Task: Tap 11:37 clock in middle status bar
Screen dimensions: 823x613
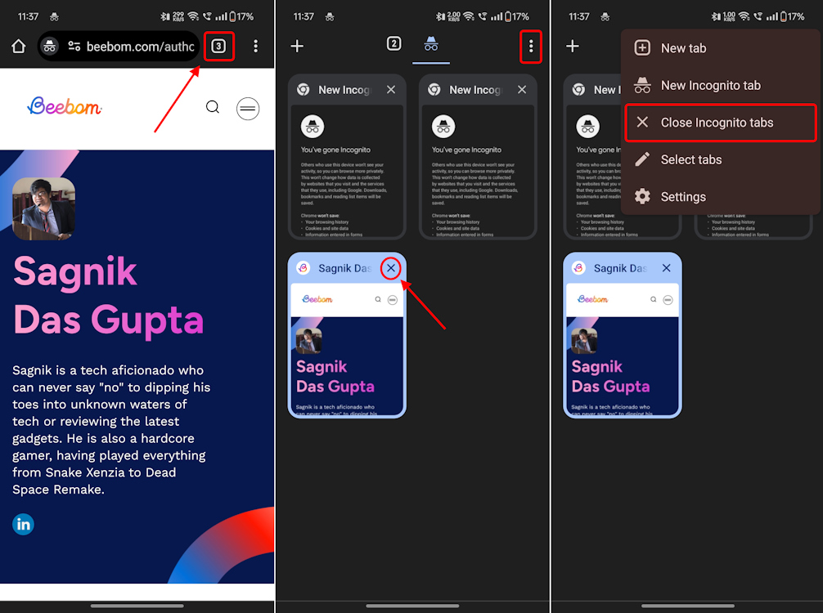Action: pyautogui.click(x=304, y=17)
